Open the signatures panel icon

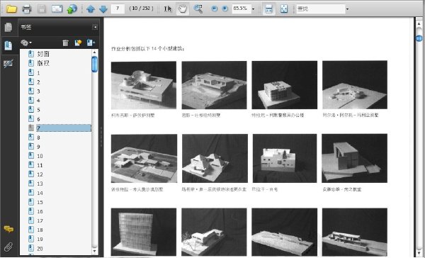[x=8, y=64]
